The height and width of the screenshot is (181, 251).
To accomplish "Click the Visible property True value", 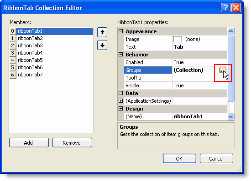I will click(x=199, y=85).
